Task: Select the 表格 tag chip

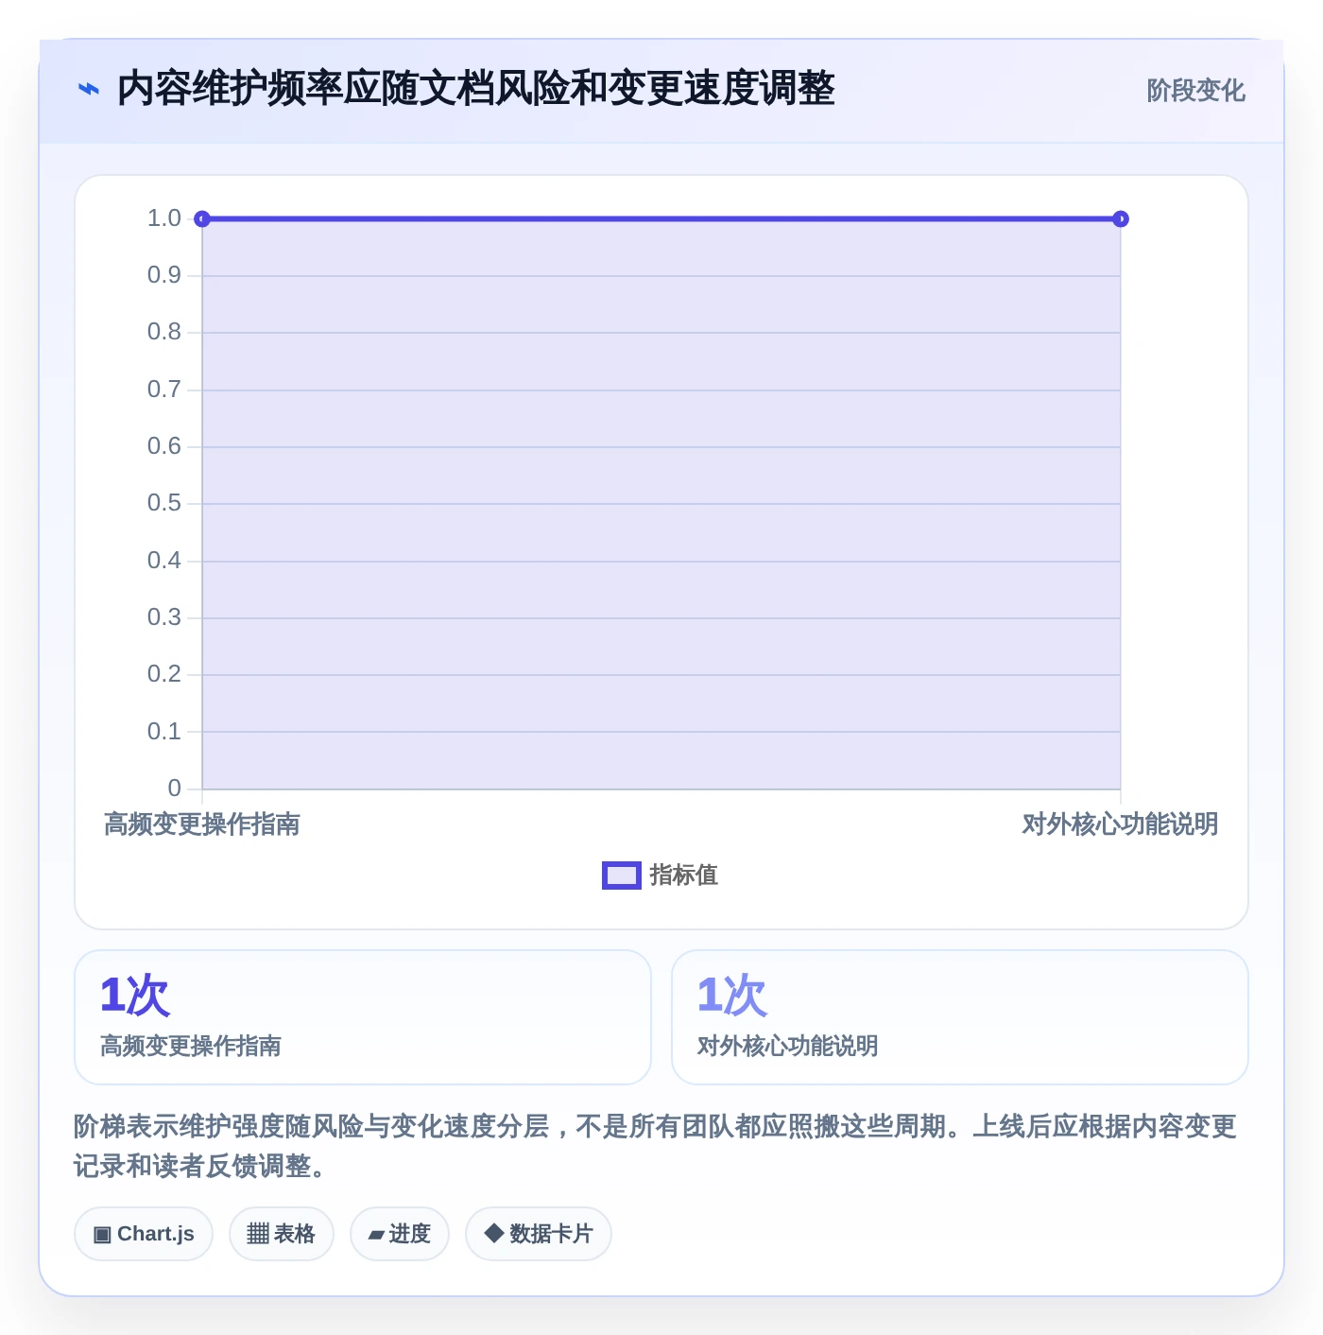Action: (x=282, y=1234)
